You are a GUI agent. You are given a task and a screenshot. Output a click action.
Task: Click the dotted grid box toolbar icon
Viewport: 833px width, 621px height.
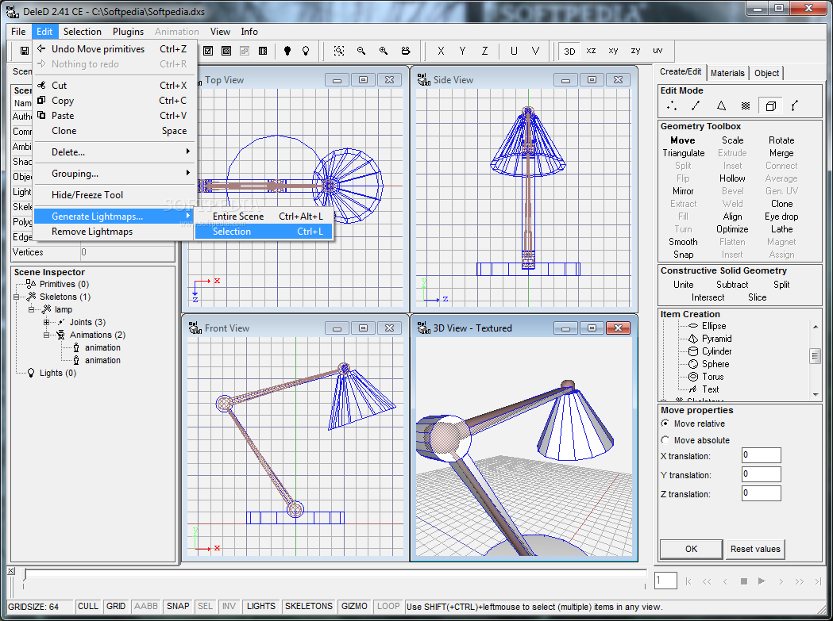tap(226, 51)
